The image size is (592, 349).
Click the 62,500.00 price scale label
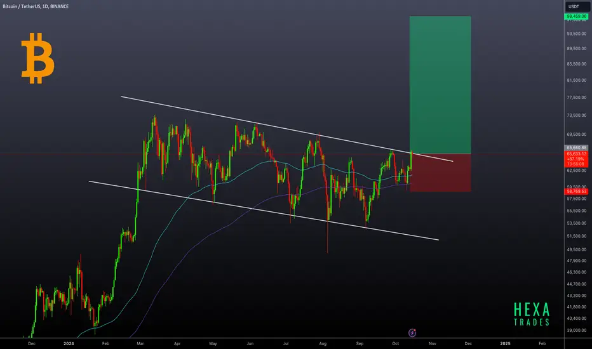[577, 171]
